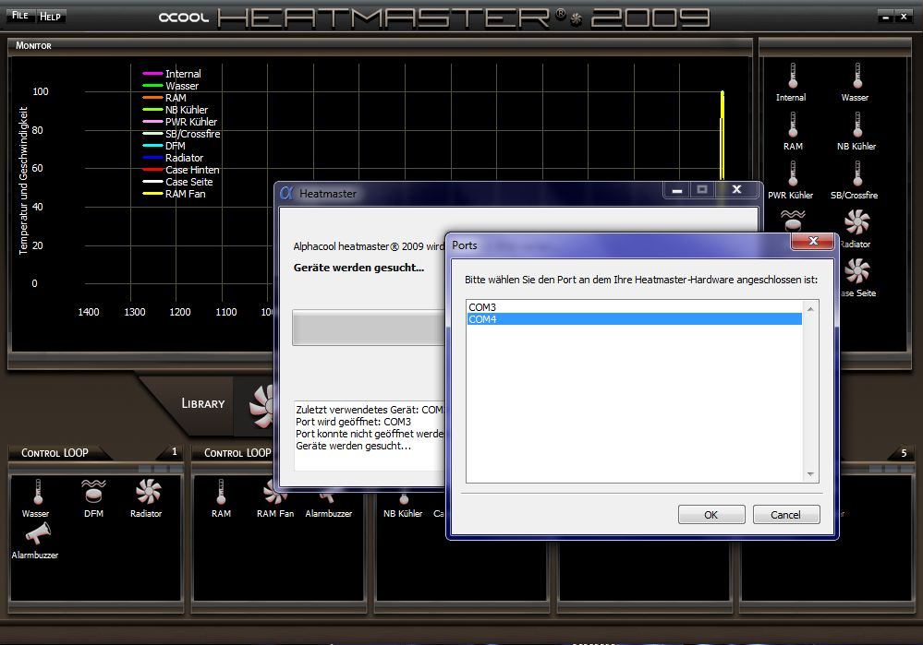The width and height of the screenshot is (923, 645).
Task: Click the DFM flow meter icon in Control Loop 1
Action: (93, 492)
